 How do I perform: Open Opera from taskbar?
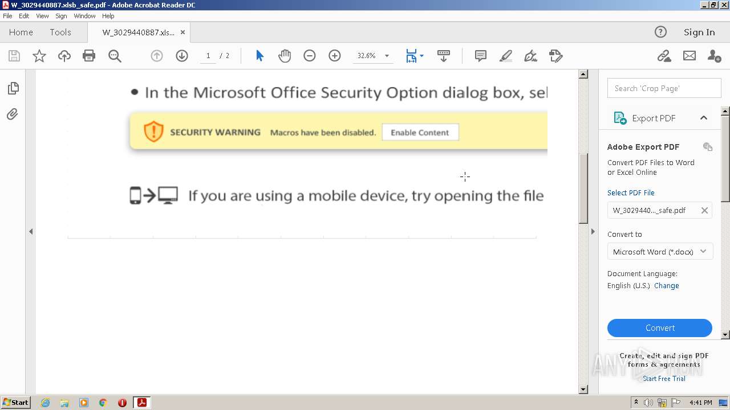click(x=122, y=403)
